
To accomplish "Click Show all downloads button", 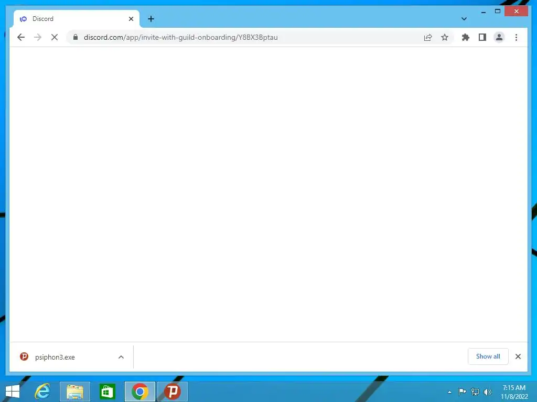I will (488, 356).
